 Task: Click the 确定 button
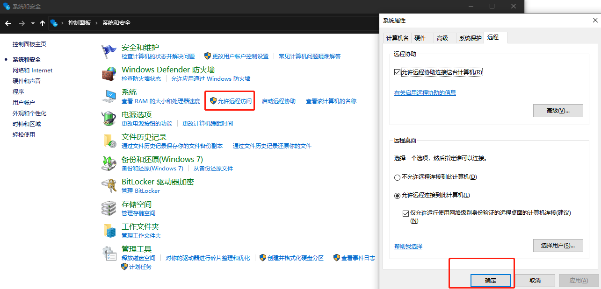coord(490,281)
